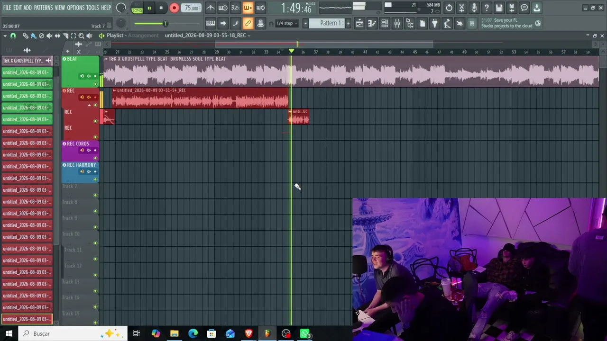Viewport: 607px width, 341px height.
Task: Open the project picker pages icon
Action: [422, 24]
